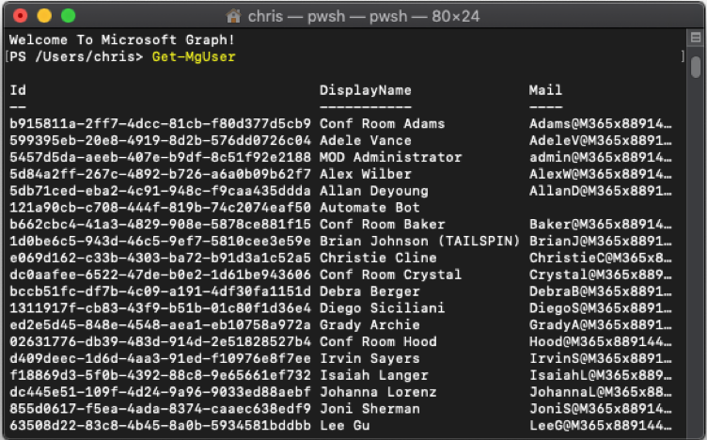The image size is (707, 440).
Task: Click the PS /Users/chris> prompt
Action: click(x=76, y=56)
